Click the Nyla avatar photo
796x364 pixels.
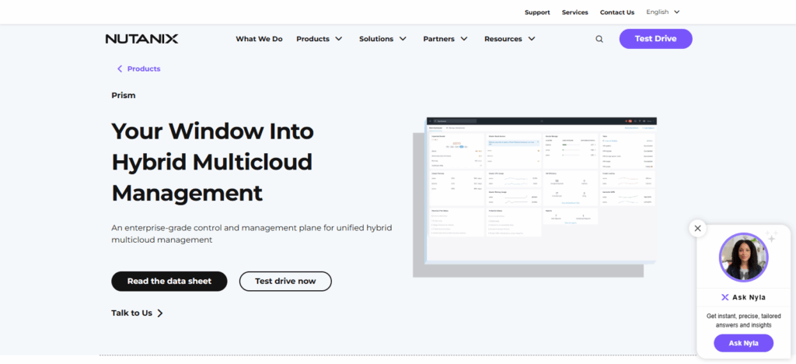tap(743, 257)
